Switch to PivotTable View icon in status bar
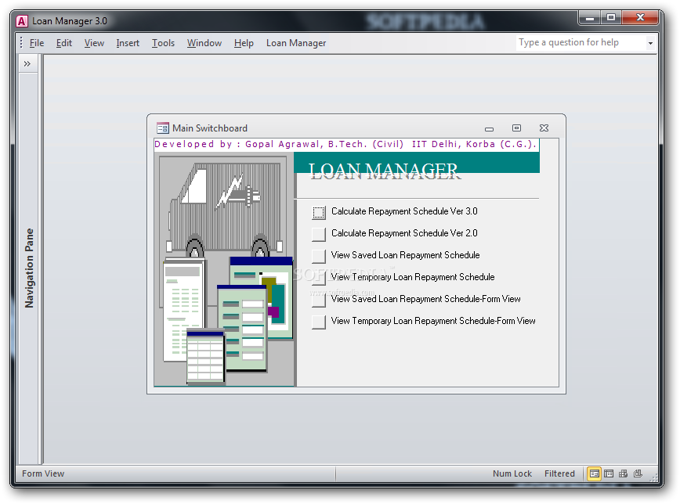The height and width of the screenshot is (504, 680). [x=623, y=473]
